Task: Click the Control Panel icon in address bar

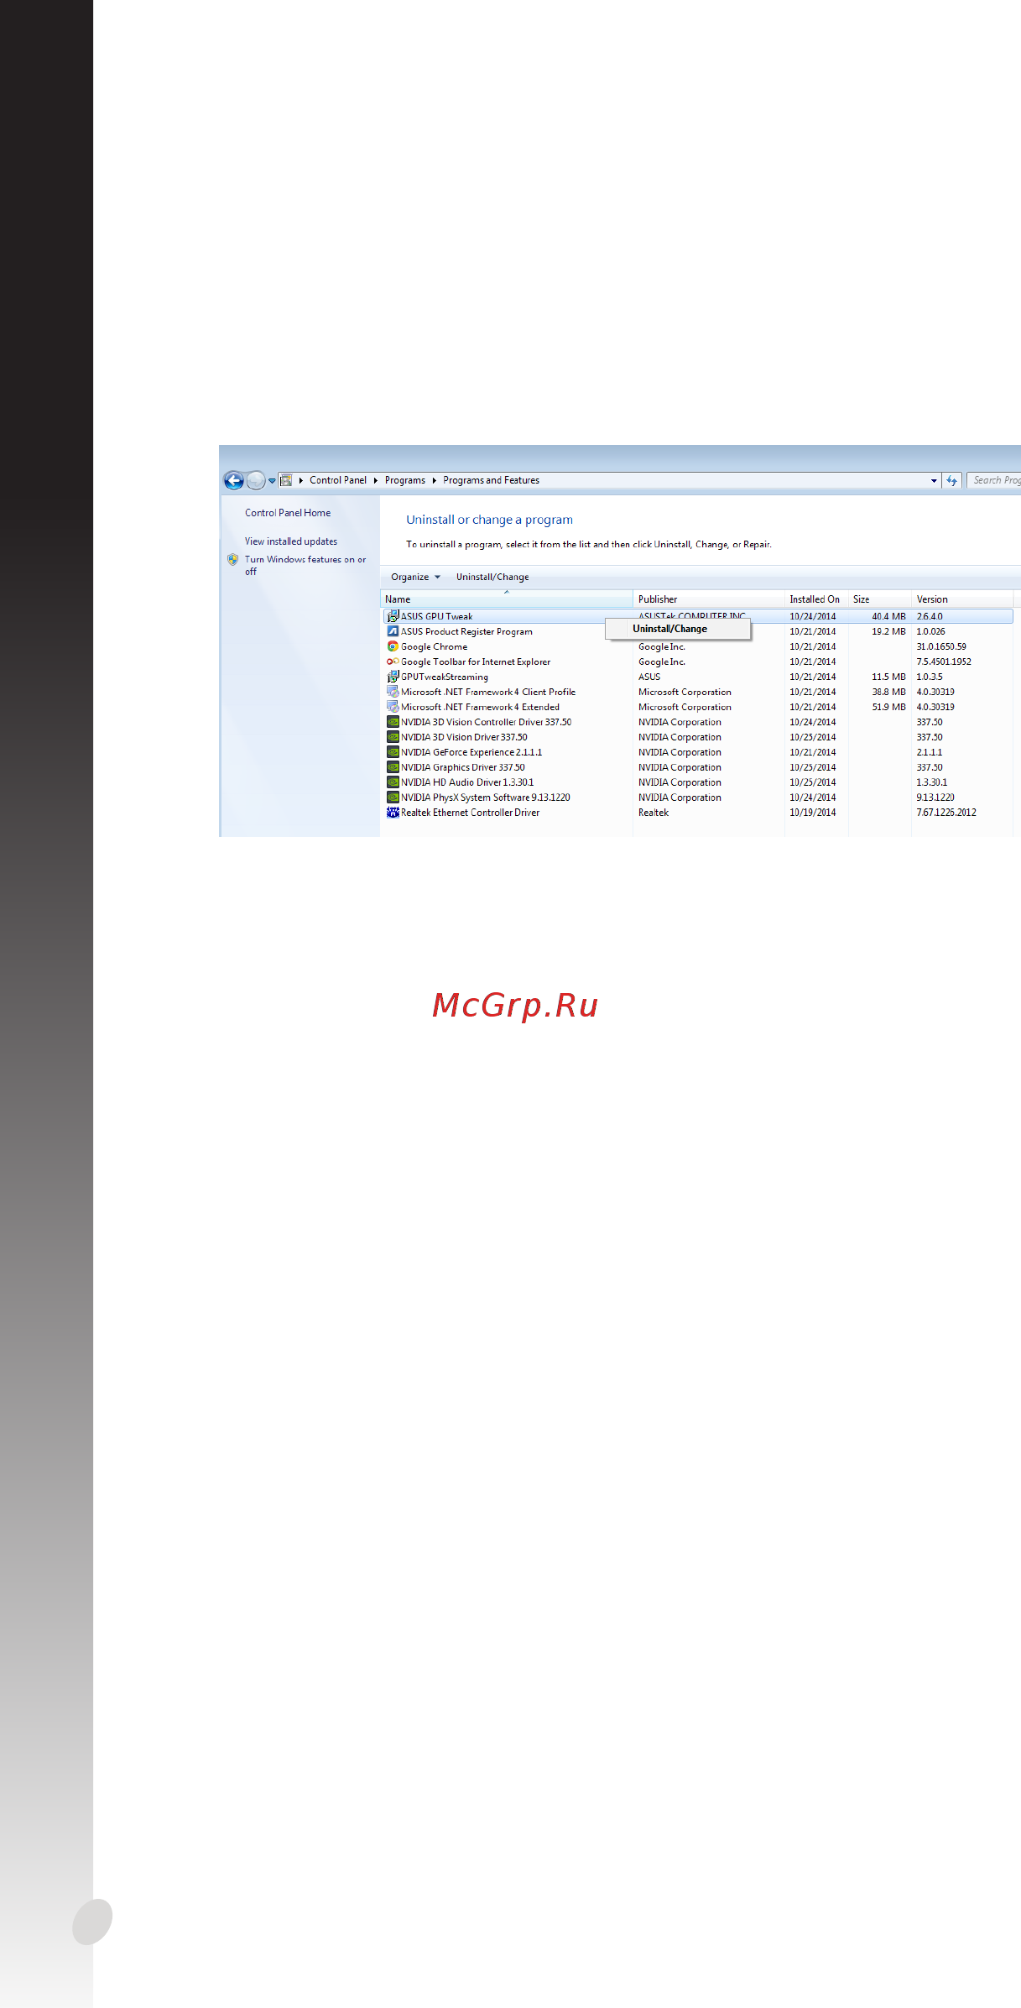Action: pos(286,480)
